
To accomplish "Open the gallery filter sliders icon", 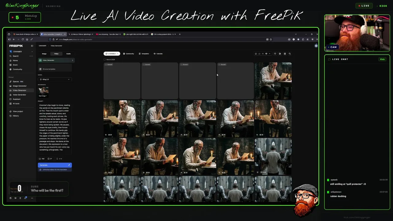I will click(x=280, y=54).
